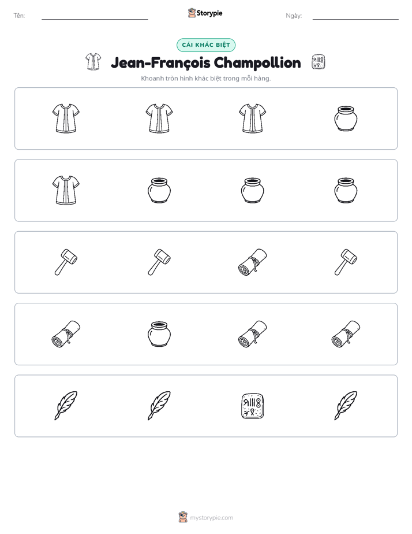Choose the hieroglyph tablet in the last row

(253, 406)
